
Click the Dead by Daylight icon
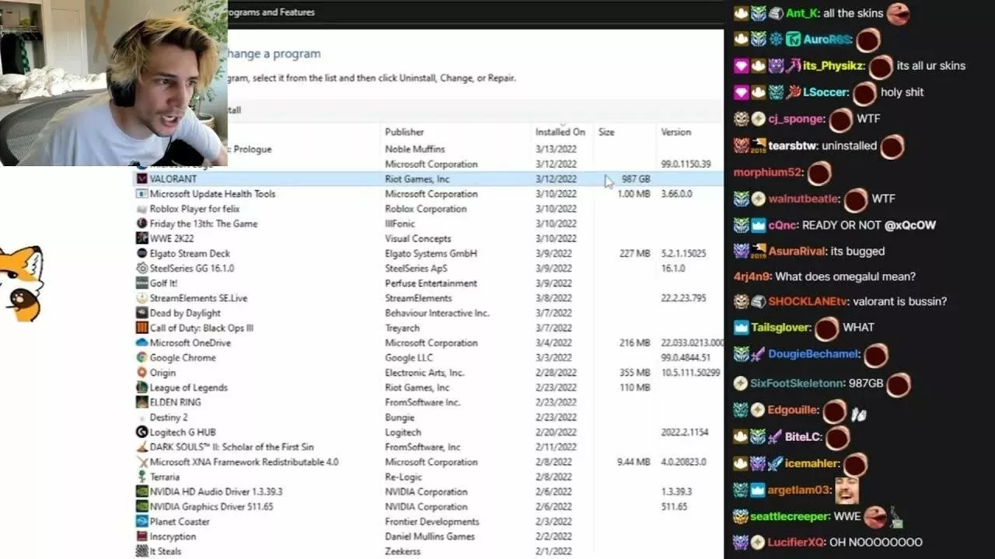[141, 313]
